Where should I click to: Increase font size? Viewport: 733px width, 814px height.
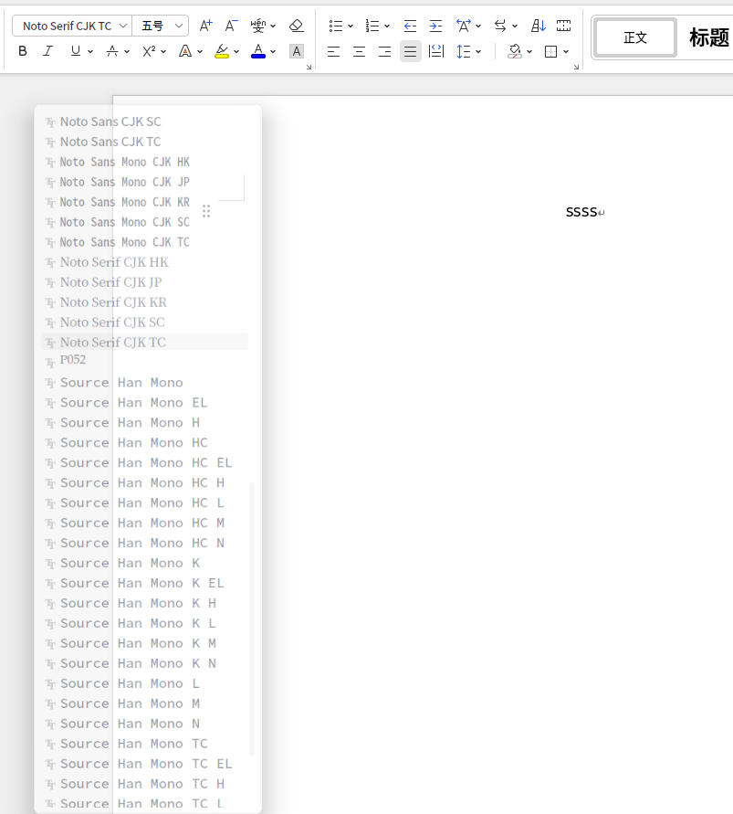[206, 26]
